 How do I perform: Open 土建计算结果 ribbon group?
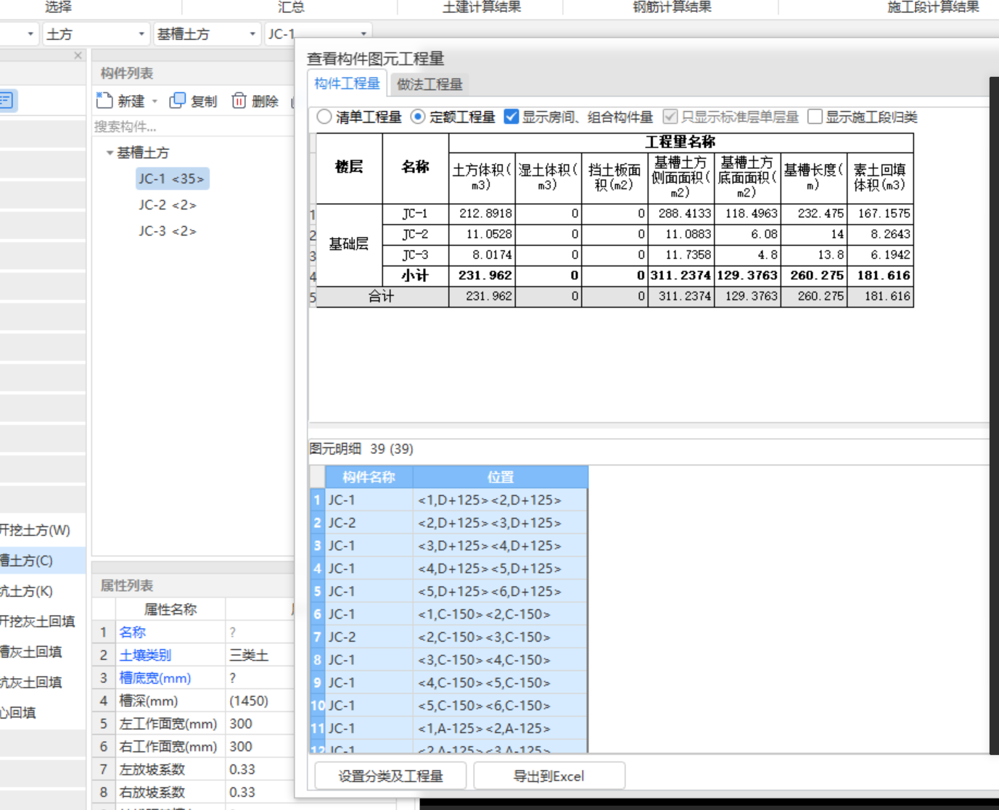[482, 7]
